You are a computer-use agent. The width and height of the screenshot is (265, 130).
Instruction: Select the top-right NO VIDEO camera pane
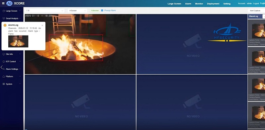[x=192, y=44]
